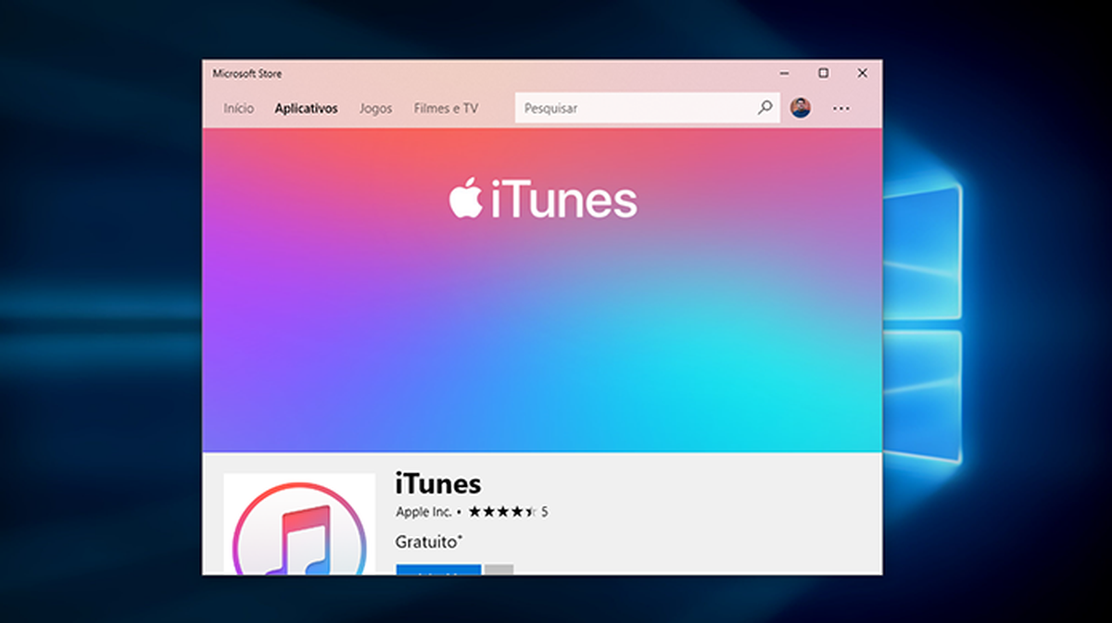Maximize the Microsoft Store window

(823, 73)
